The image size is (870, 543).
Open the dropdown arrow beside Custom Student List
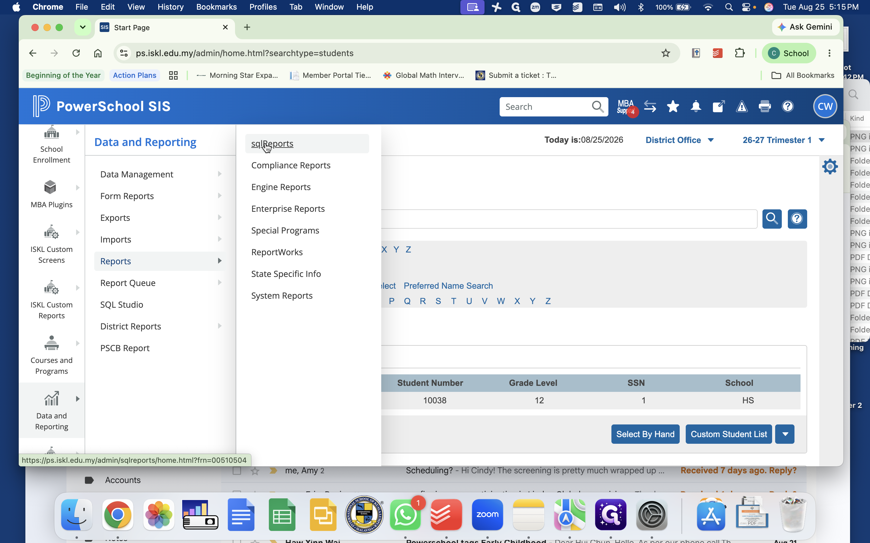pos(785,434)
